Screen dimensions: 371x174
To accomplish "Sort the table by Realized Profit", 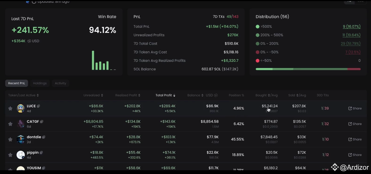I will pyautogui.click(x=127, y=95).
